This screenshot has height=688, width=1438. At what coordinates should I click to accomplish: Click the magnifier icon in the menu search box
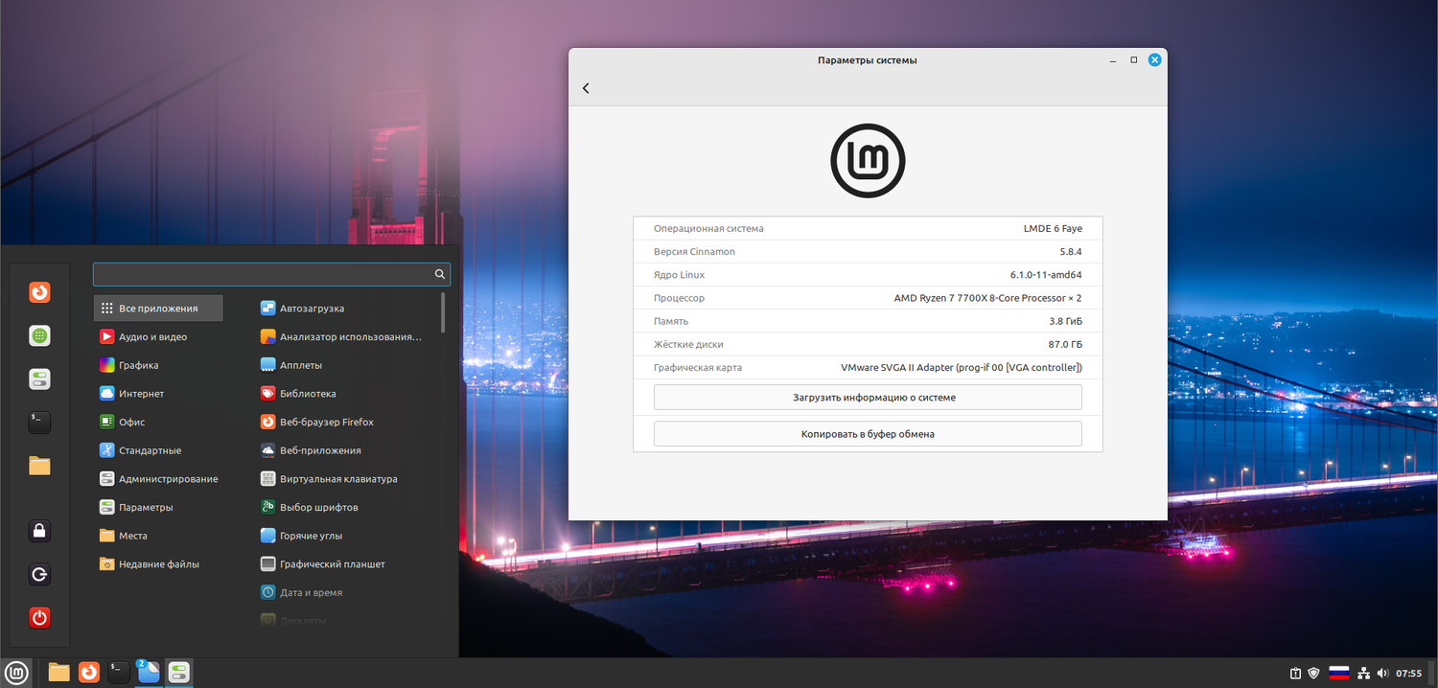pos(440,274)
